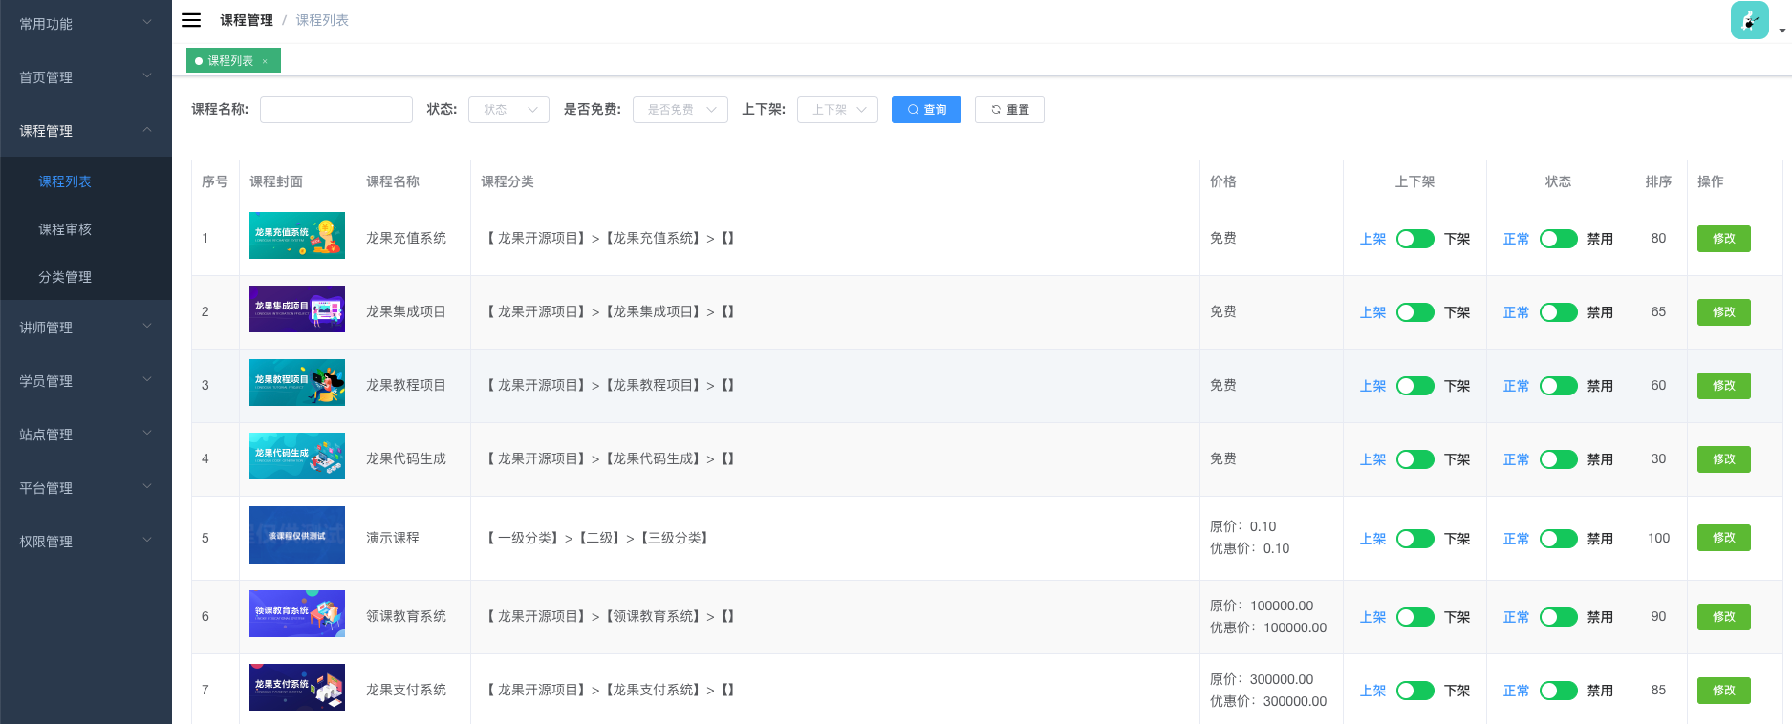Viewport: 1792px width, 724px height.
Task: Click the 课程管理 breadcrumb
Action: tap(247, 20)
